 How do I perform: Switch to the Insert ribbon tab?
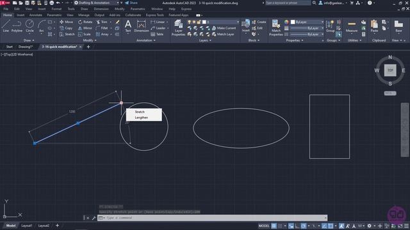[x=20, y=15]
